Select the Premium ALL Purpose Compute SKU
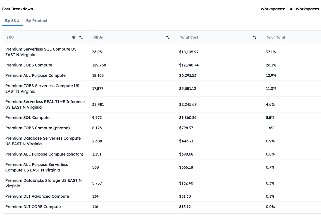This screenshot has height=217, width=321. click(x=35, y=75)
